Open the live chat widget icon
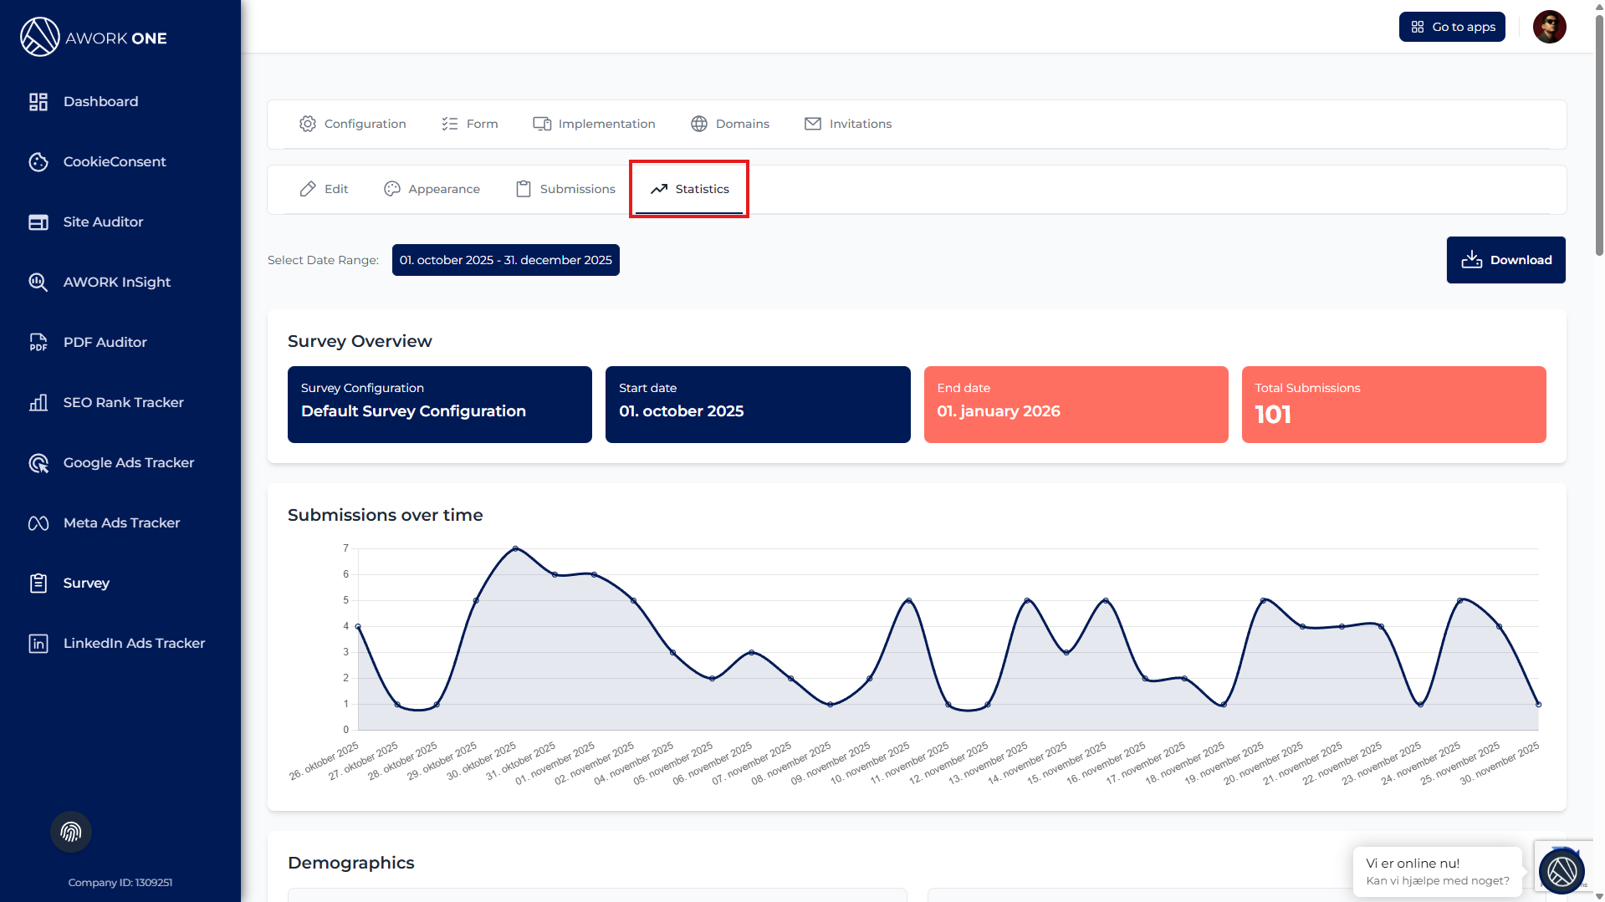Viewport: 1605px width, 902px height. click(x=1561, y=871)
